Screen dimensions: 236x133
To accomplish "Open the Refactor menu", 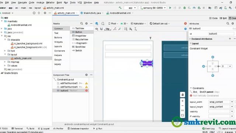I will click(x=50, y=3).
